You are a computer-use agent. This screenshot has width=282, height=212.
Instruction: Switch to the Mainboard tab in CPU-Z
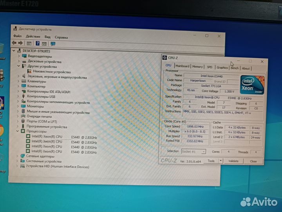coord(182,66)
